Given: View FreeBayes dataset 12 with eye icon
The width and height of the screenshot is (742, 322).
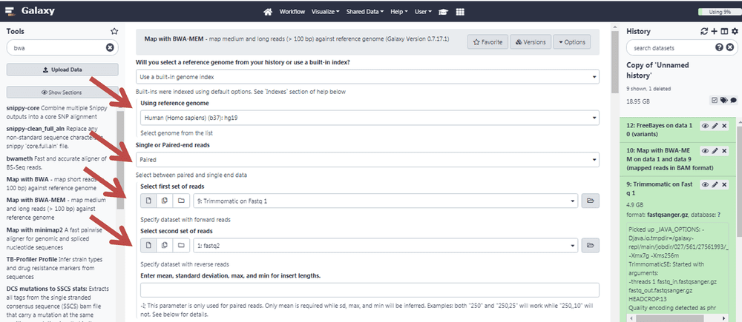Looking at the screenshot, I should coord(705,126).
